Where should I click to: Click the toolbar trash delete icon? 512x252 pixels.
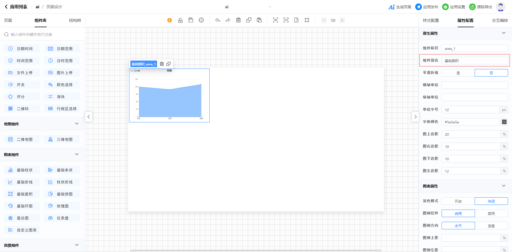pos(238,20)
